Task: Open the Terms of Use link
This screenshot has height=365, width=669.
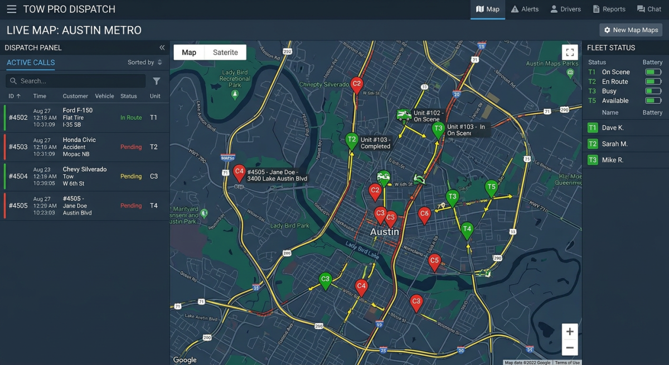Action: tap(568, 362)
